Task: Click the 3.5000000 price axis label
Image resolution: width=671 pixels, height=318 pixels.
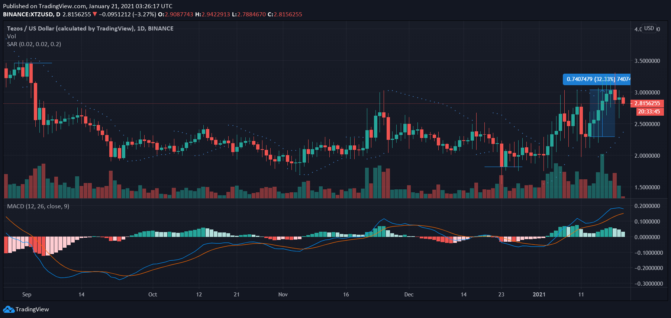Action: (x=647, y=61)
